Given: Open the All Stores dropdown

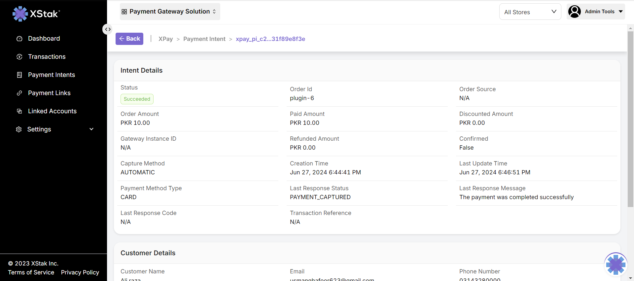Looking at the screenshot, I should (530, 12).
